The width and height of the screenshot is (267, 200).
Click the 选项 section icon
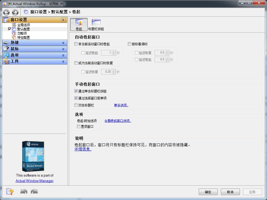click(x=6, y=55)
